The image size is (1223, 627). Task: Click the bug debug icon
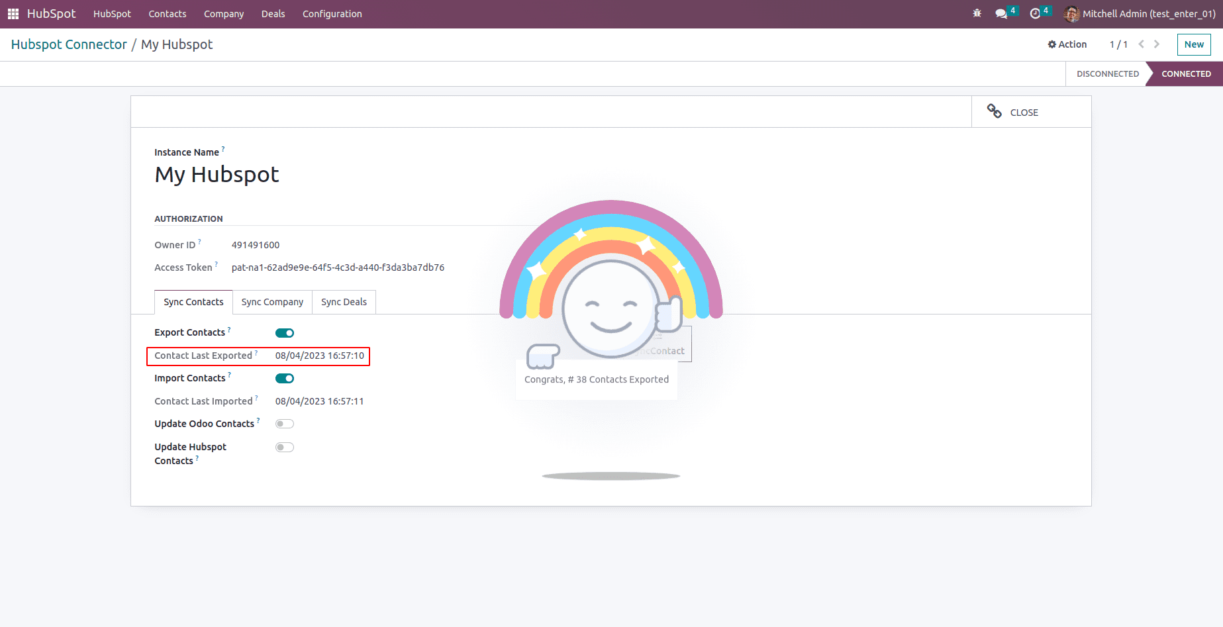click(x=977, y=13)
